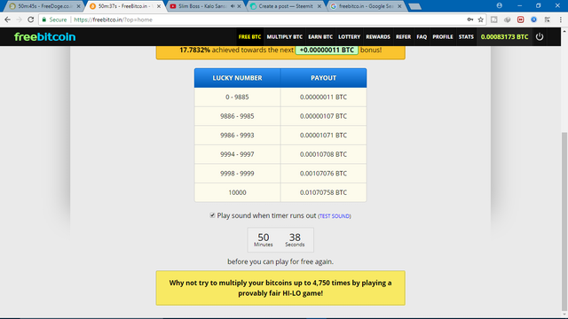Open the FREE BTC menu item
Image resolution: width=568 pixels, height=319 pixels.
coord(249,36)
